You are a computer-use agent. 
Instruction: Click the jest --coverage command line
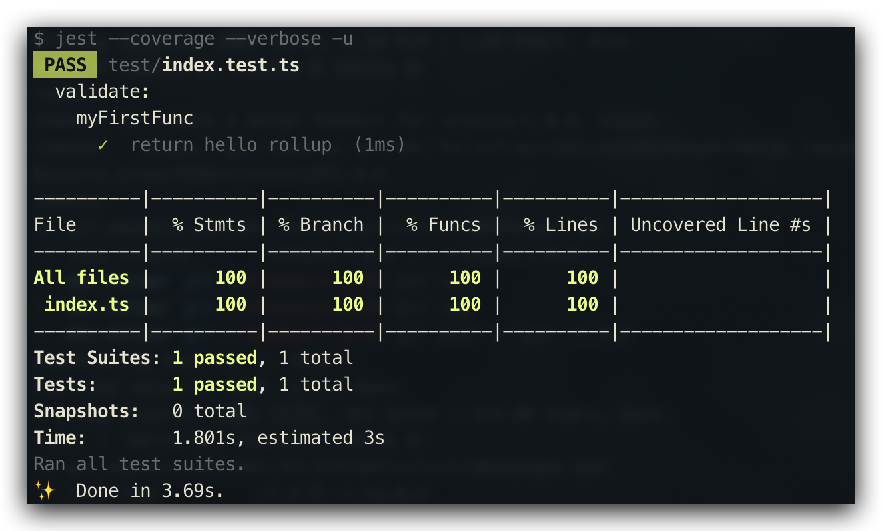193,39
